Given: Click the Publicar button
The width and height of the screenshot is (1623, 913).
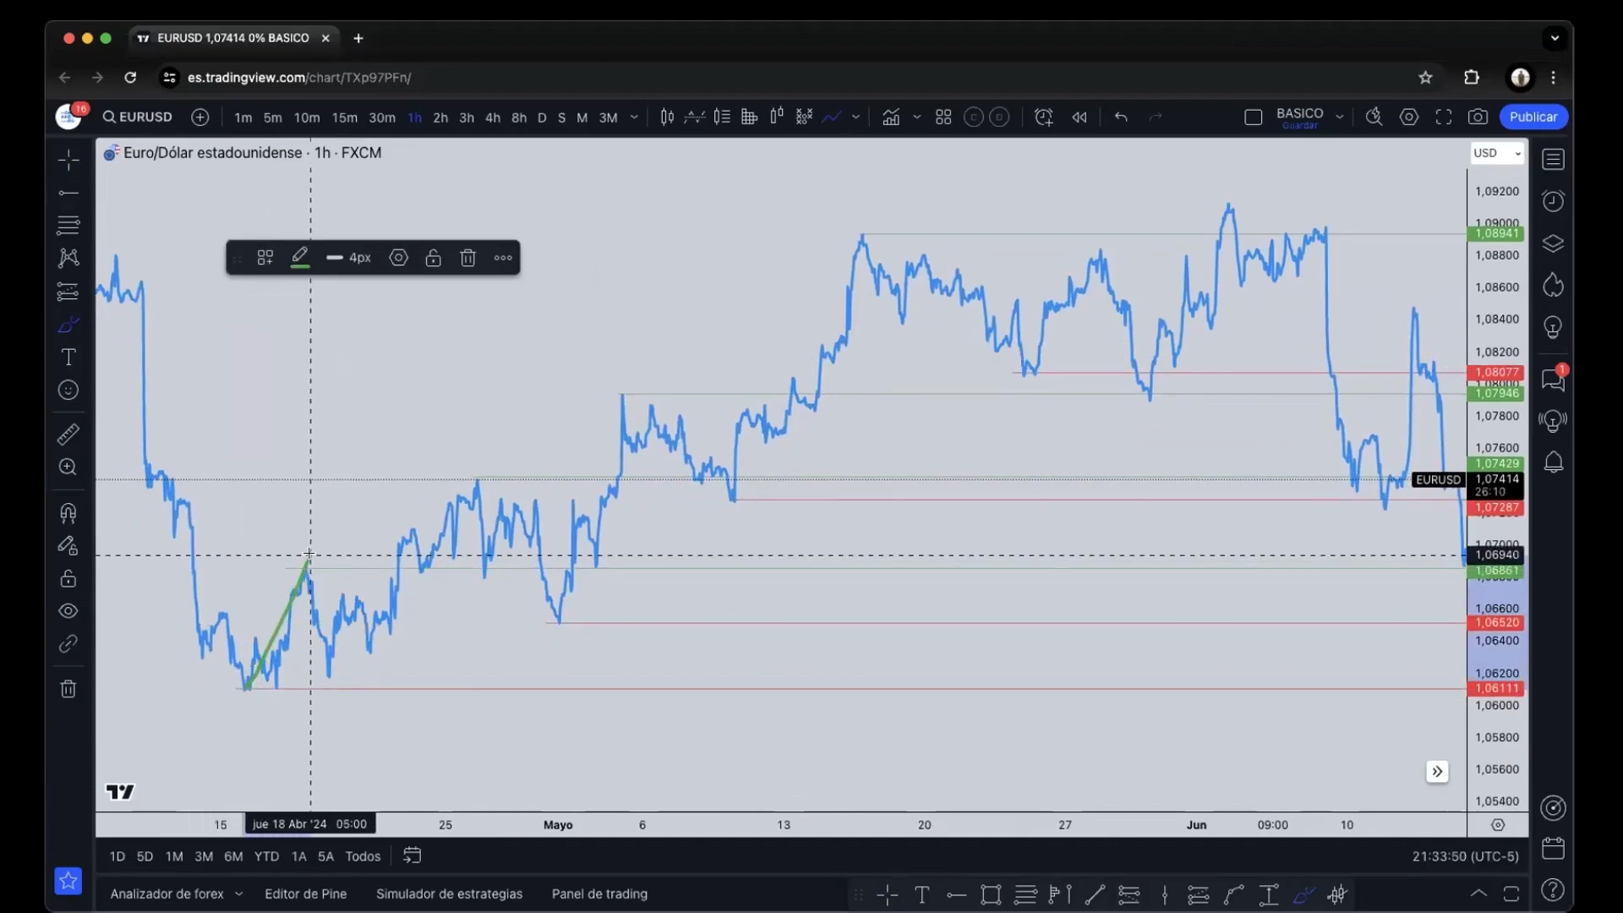Looking at the screenshot, I should pos(1533,117).
